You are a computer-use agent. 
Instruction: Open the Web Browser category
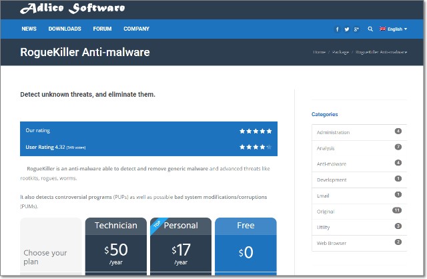(332, 243)
